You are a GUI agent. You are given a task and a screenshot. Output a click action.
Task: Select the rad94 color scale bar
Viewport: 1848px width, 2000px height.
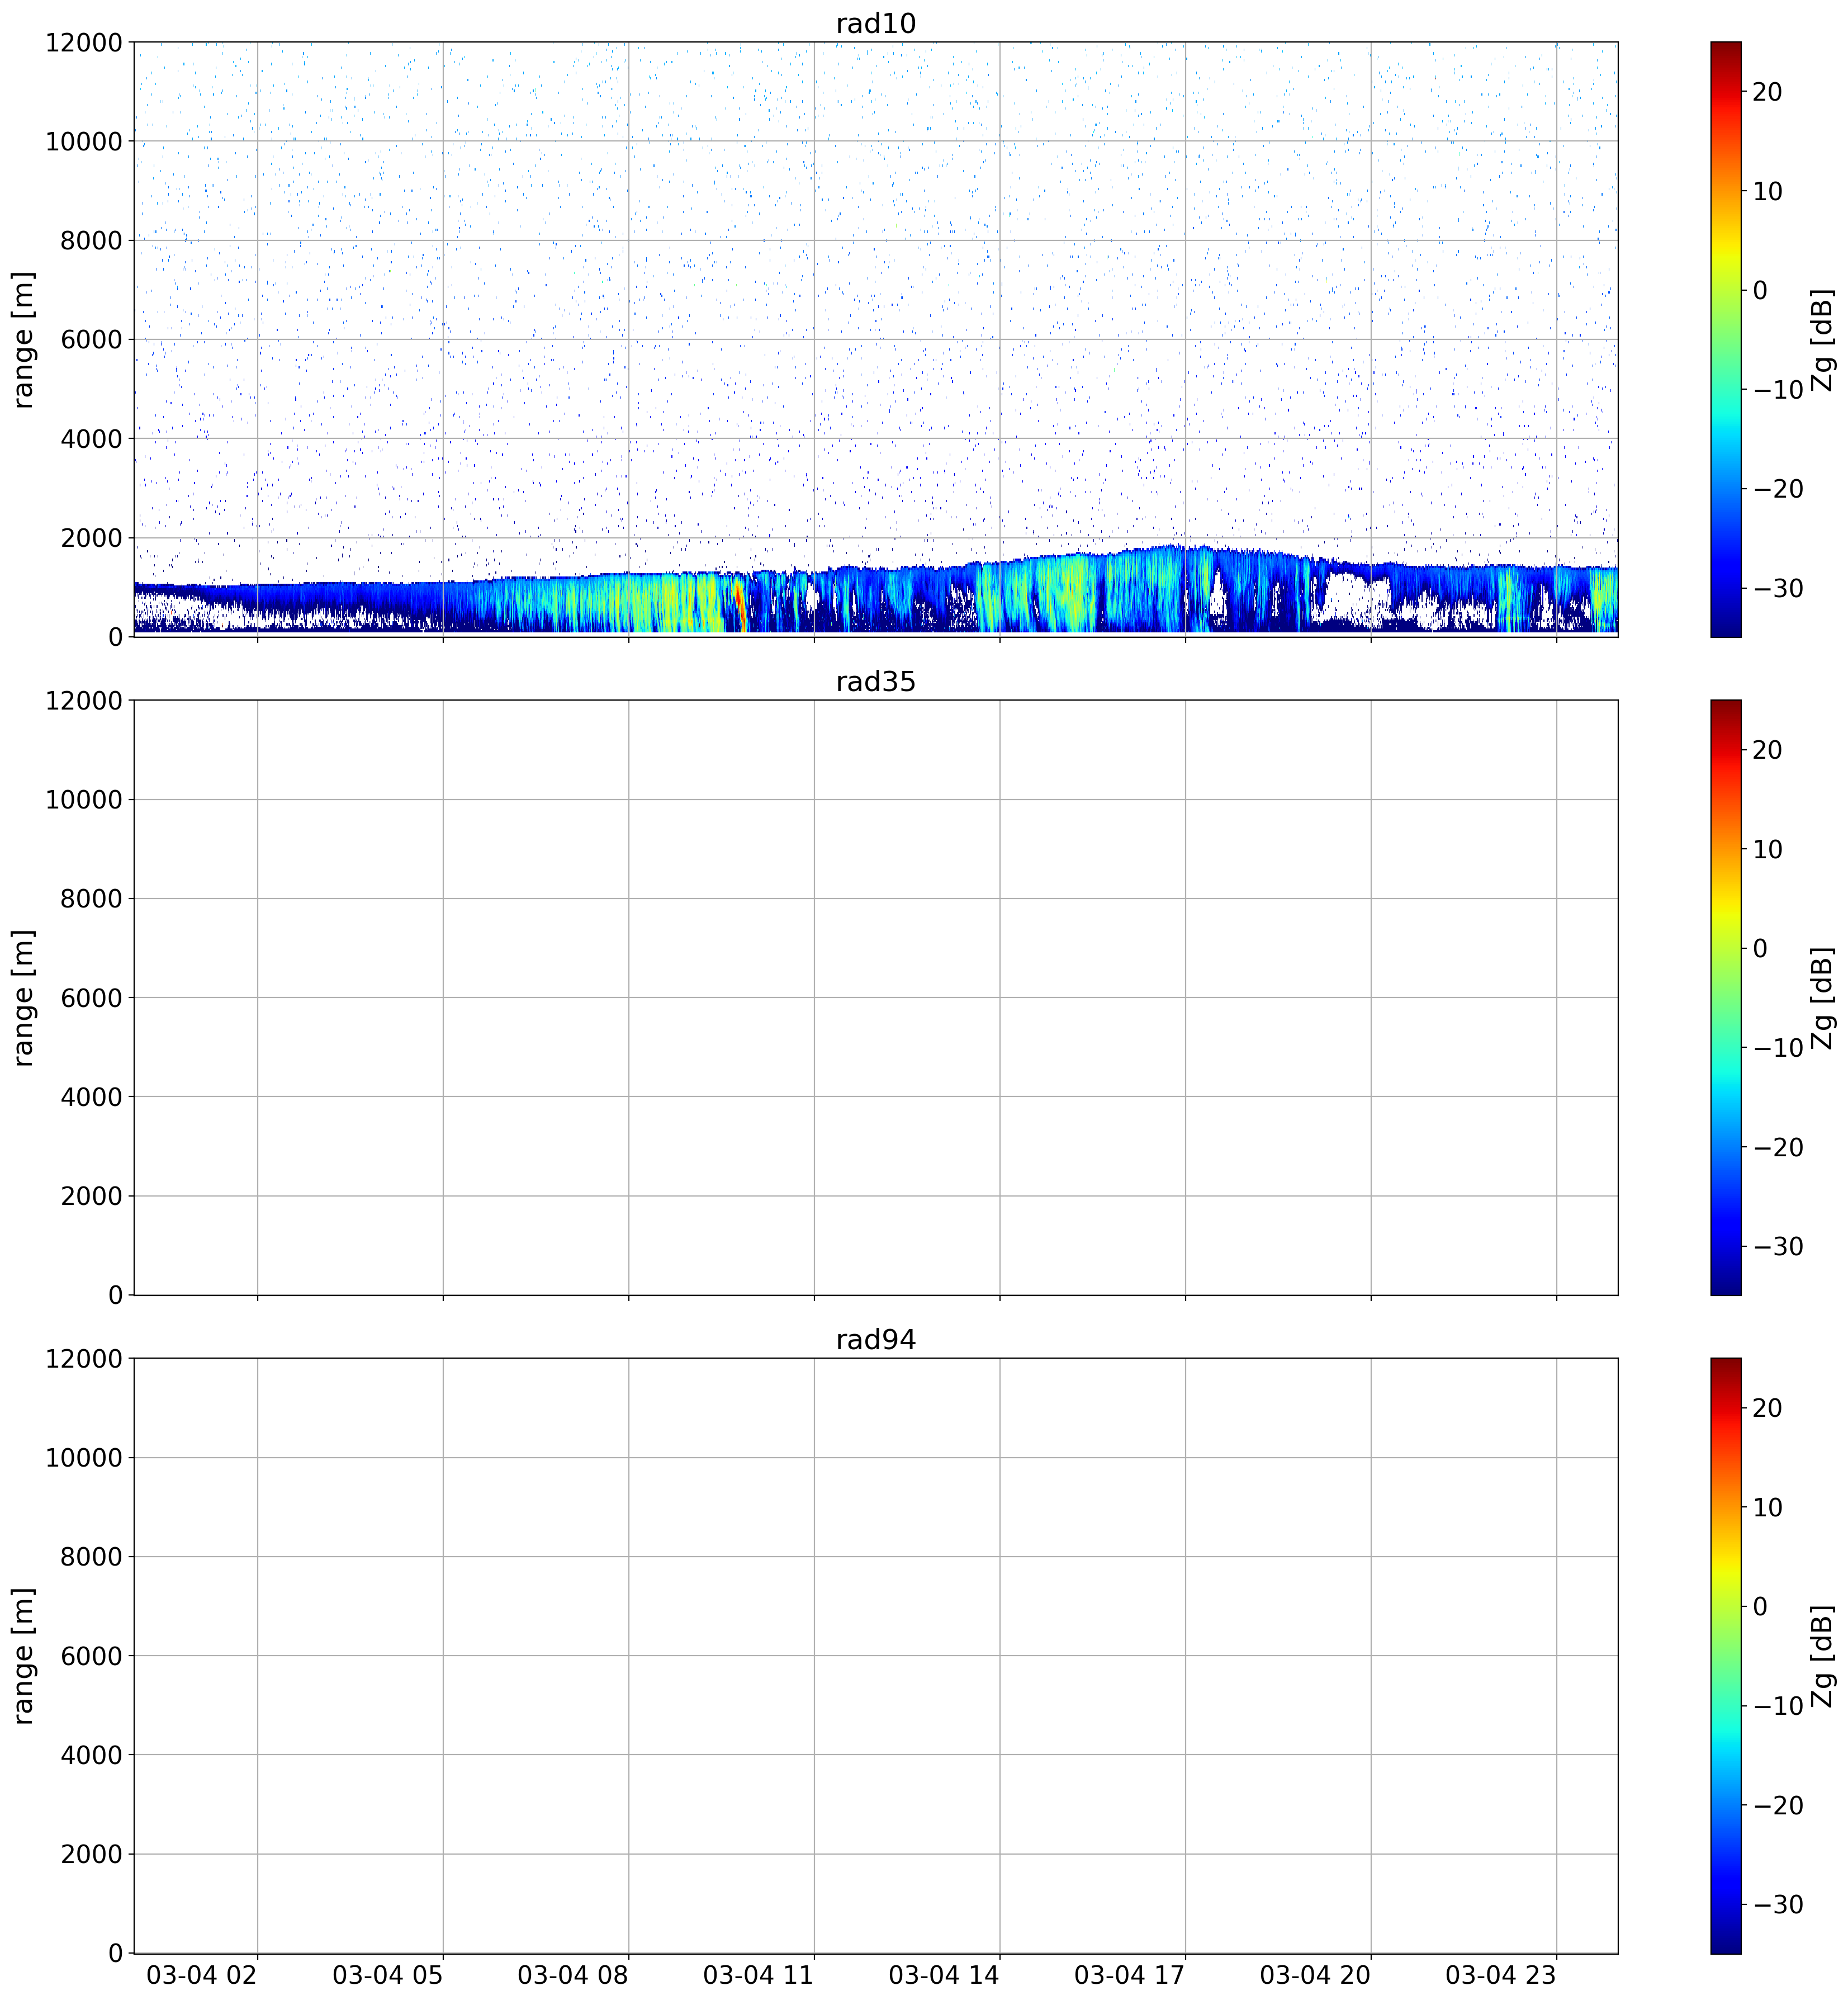click(1725, 1655)
